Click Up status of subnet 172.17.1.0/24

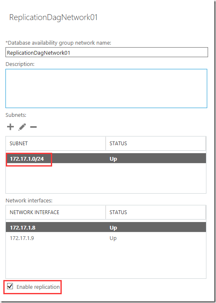click(113, 159)
